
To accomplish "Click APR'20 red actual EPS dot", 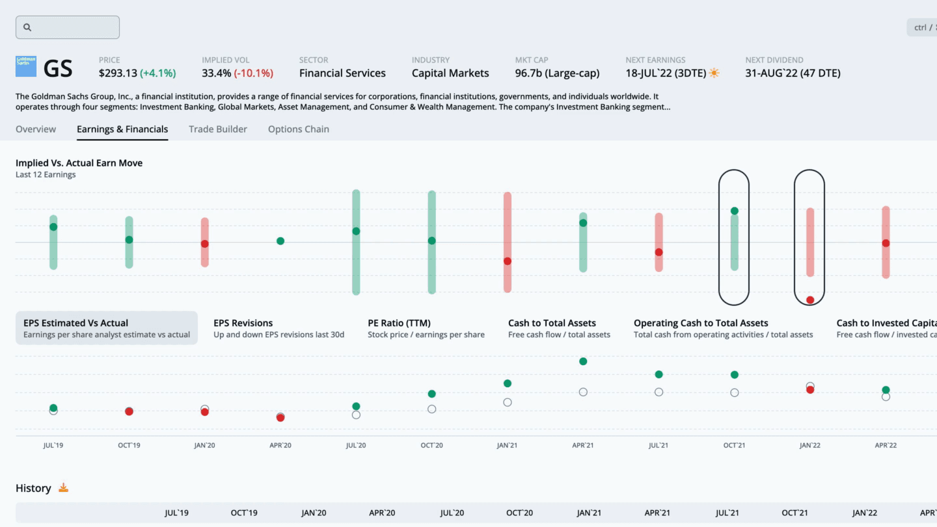I will 280,418.
